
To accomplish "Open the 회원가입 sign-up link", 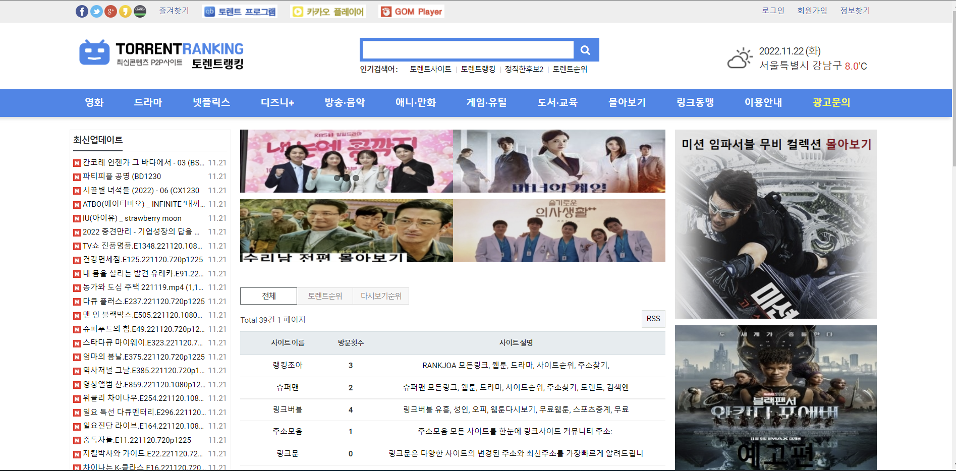I will (812, 11).
